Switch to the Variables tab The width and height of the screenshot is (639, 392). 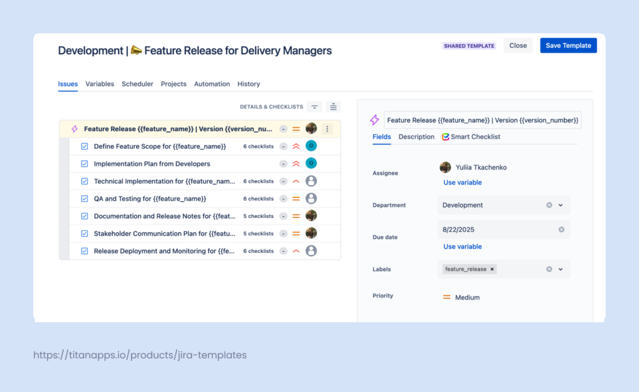point(99,84)
